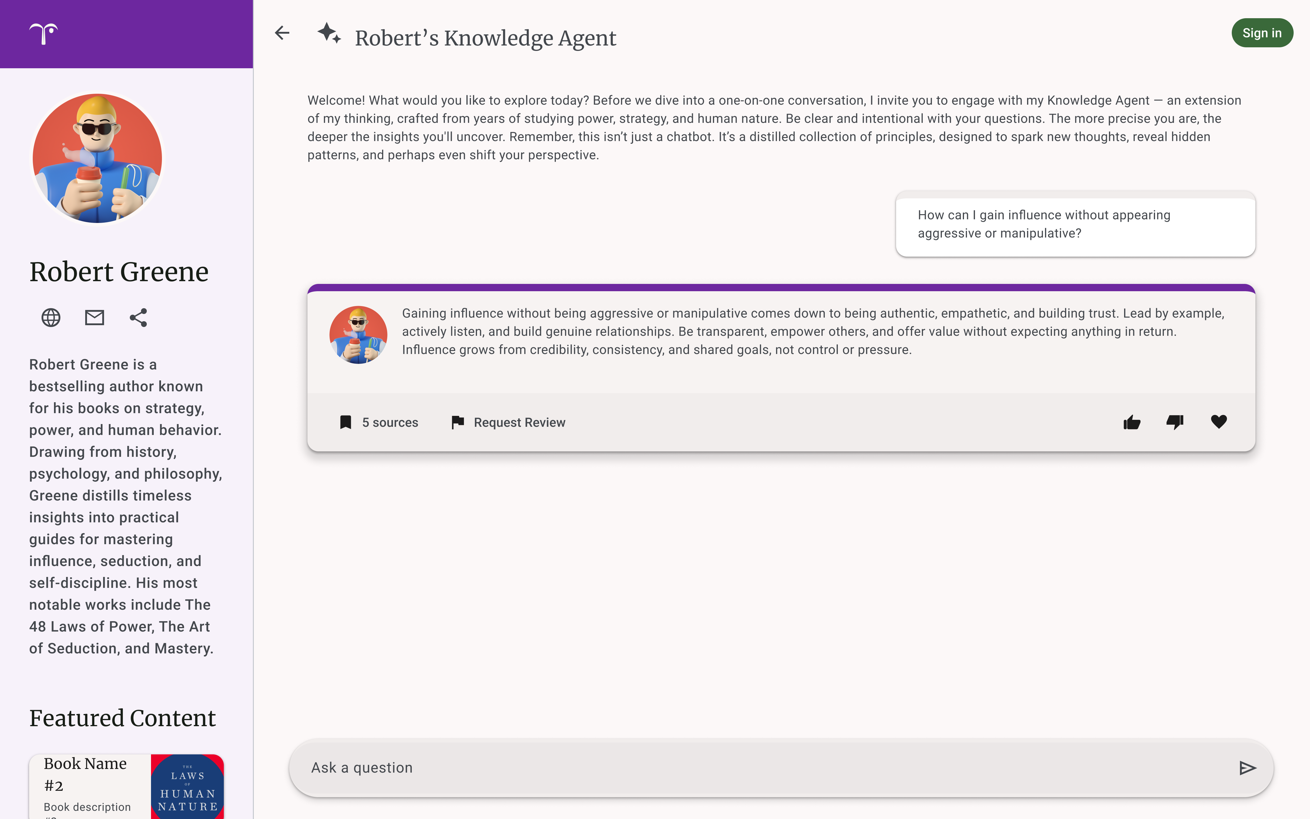Click the email envelope icon
The height and width of the screenshot is (819, 1310).
95,317
